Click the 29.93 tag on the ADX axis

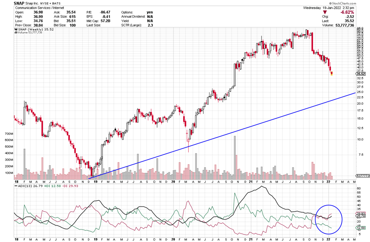coord(361,213)
